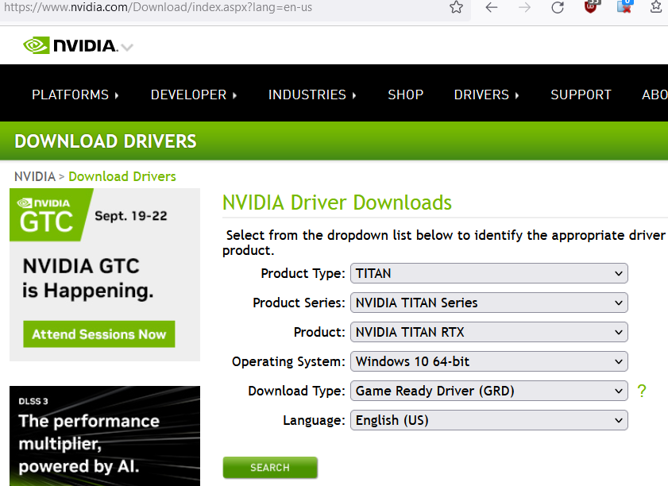
Task: Open the red shield ad-blocker extension icon
Action: (591, 6)
